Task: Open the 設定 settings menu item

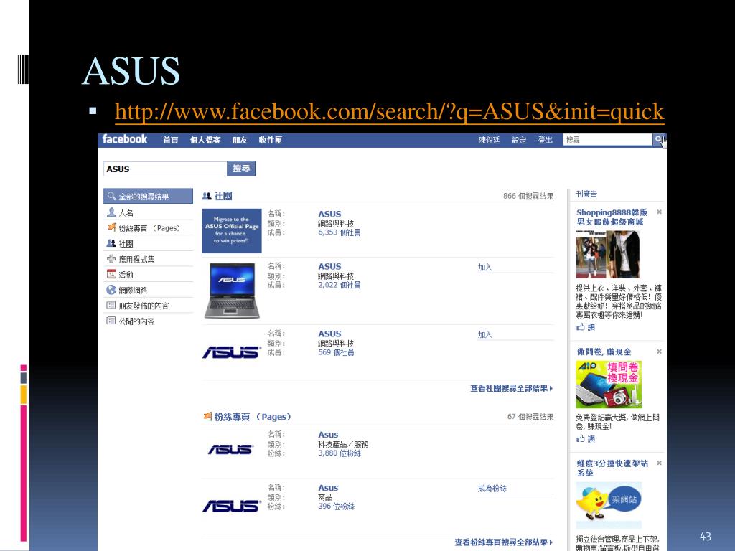Action: point(519,140)
